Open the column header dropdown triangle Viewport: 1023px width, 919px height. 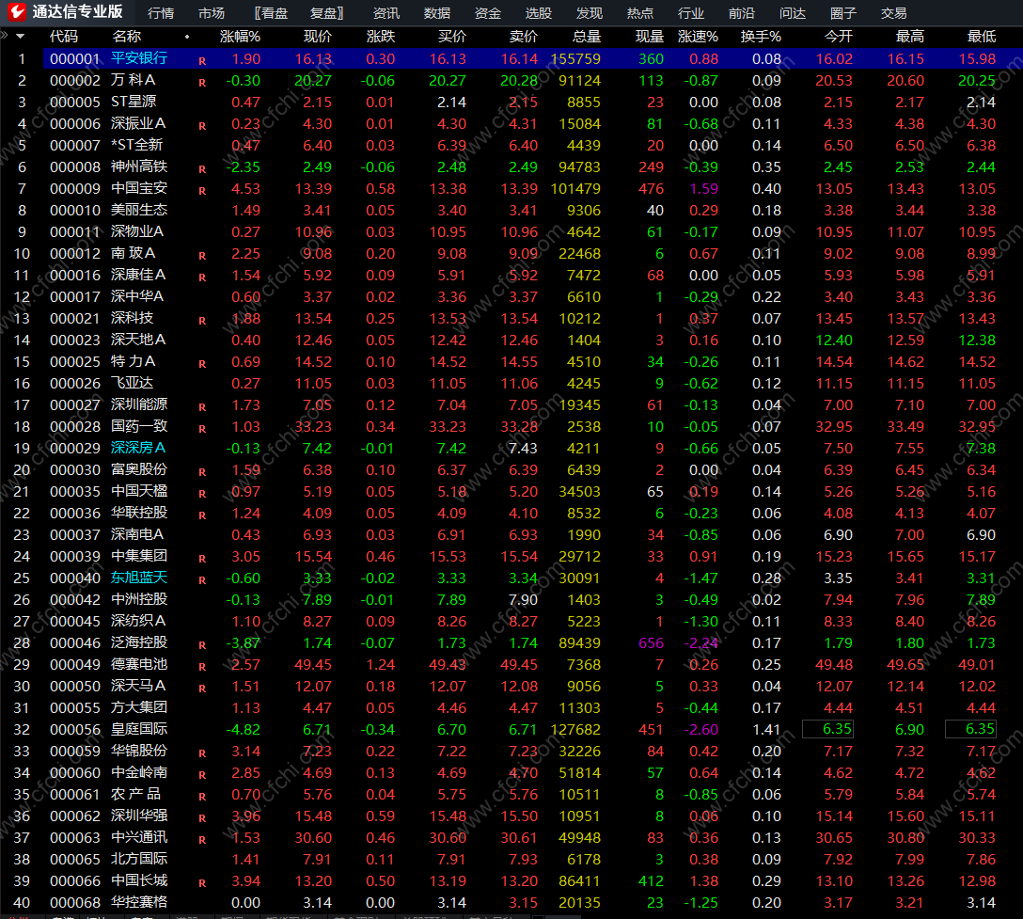[x=21, y=37]
